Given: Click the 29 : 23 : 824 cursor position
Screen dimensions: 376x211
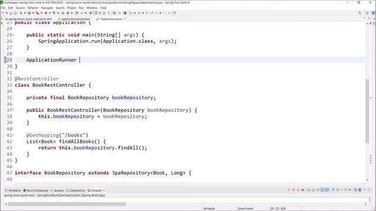Looking at the screenshot, I should click(278, 209).
